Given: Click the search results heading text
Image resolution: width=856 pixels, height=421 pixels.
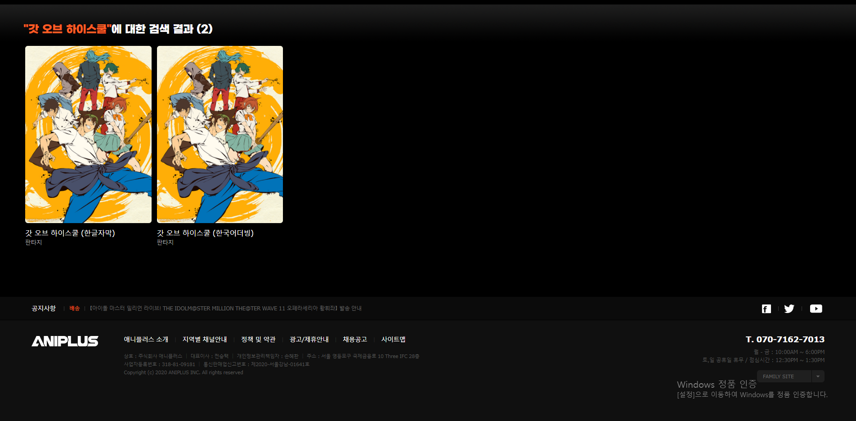Looking at the screenshot, I should point(118,29).
